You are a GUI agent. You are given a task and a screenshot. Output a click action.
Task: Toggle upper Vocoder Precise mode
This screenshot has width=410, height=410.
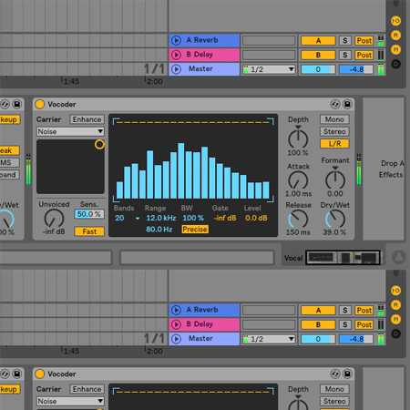[195, 230]
